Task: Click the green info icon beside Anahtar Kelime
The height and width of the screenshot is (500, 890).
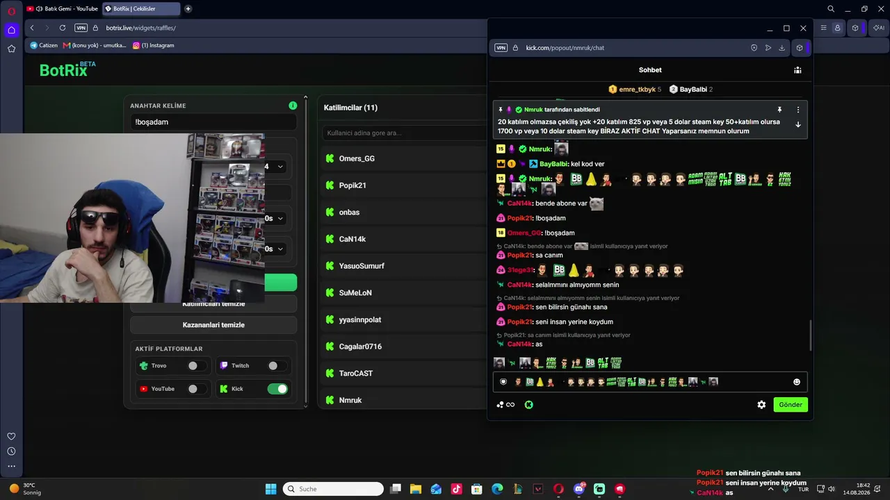Action: [293, 106]
